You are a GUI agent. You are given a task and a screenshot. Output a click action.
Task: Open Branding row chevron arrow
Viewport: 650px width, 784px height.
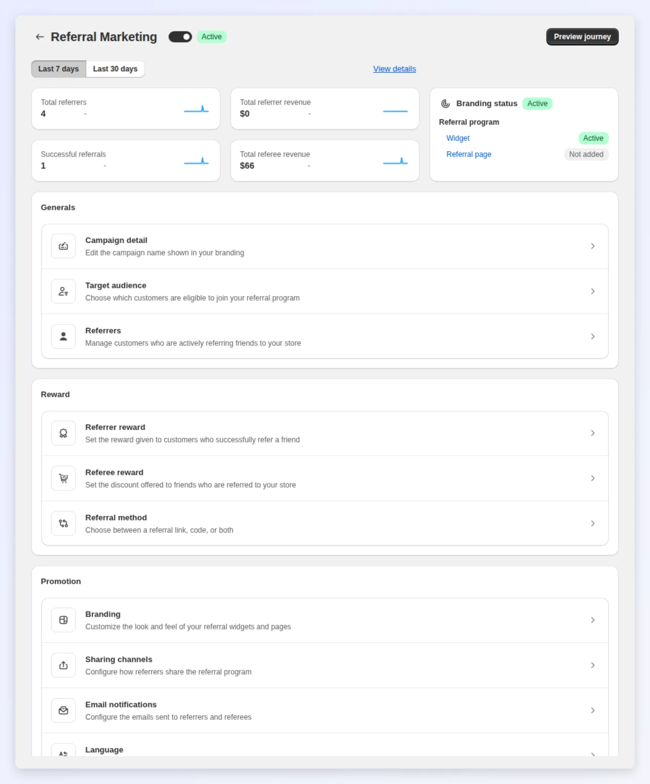tap(593, 620)
